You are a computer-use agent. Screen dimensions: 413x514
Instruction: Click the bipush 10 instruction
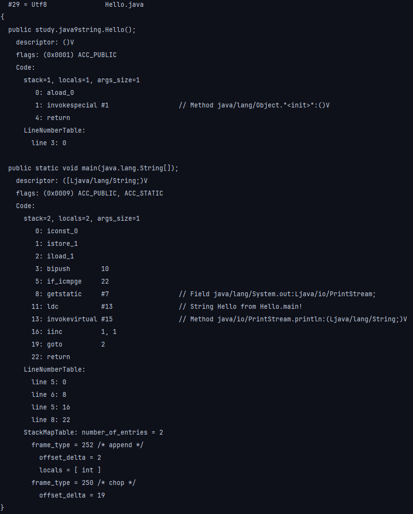[x=77, y=269]
